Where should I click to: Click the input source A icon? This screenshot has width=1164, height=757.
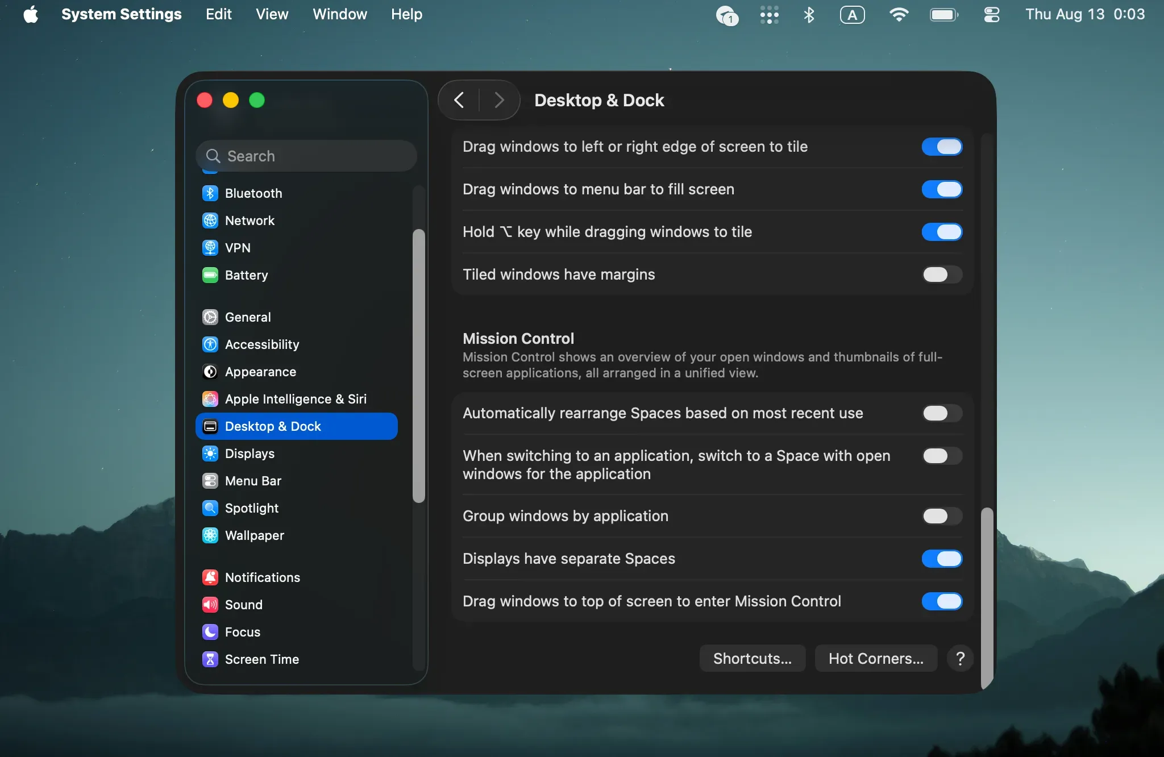tap(852, 15)
